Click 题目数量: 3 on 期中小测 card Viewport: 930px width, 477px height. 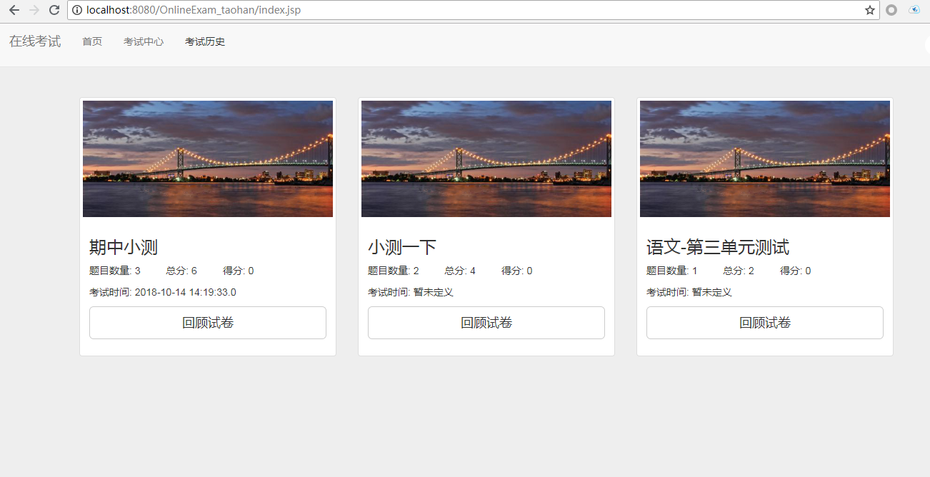click(x=115, y=271)
